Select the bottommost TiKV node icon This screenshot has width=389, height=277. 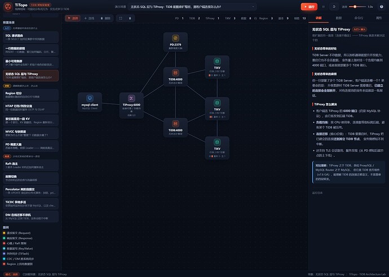[217, 142]
